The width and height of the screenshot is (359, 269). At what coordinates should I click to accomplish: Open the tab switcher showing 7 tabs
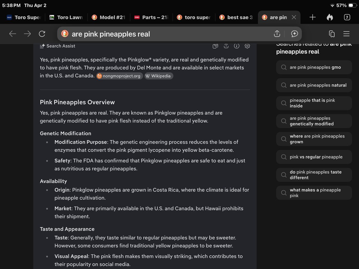[x=347, y=17]
